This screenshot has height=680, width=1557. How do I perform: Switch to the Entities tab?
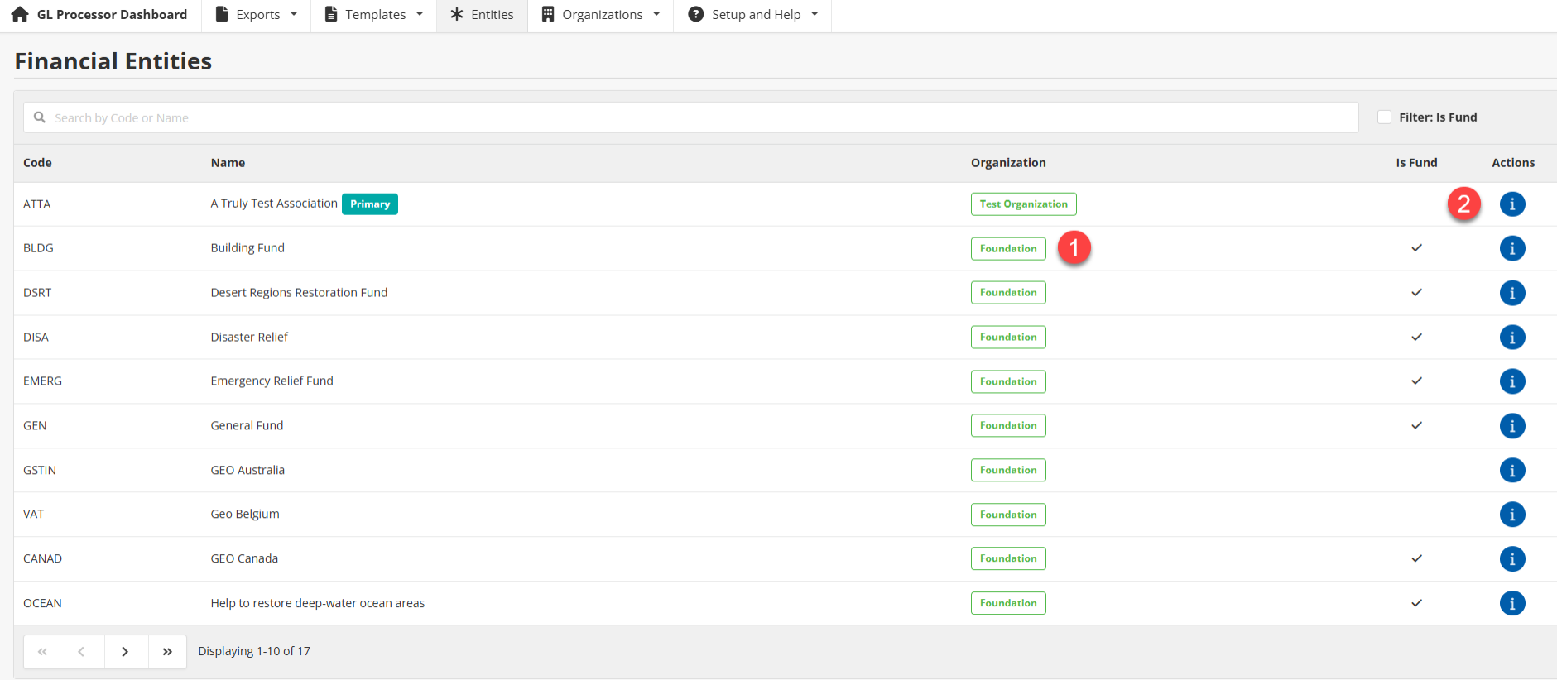click(x=482, y=15)
